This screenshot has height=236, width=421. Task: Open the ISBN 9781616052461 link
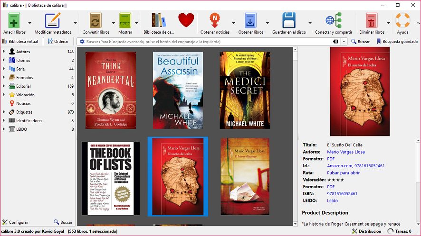pos(342,194)
